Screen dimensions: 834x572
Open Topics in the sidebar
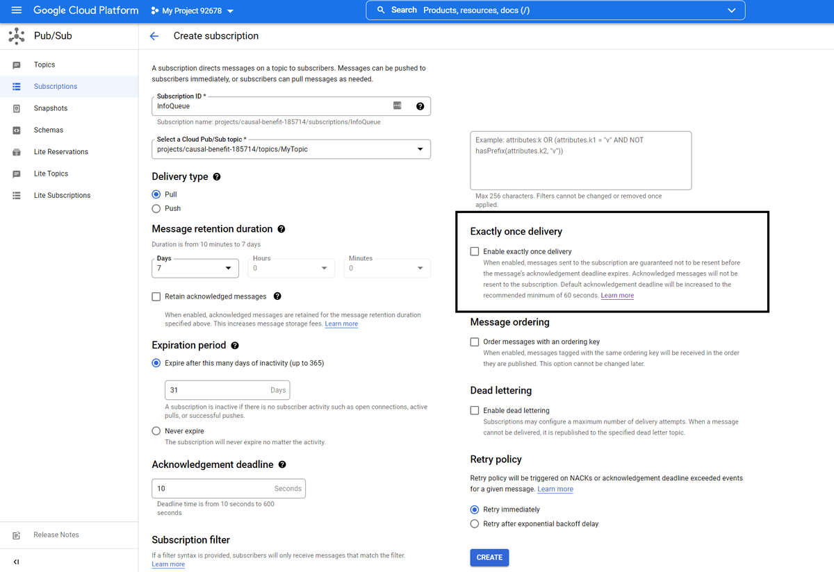44,65
